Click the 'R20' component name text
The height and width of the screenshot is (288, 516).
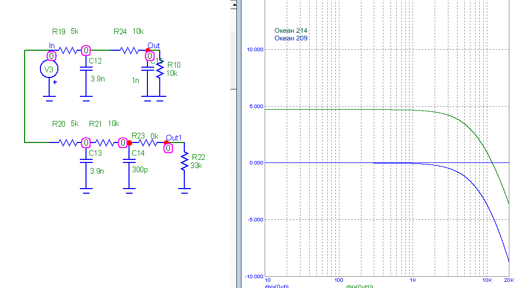pos(59,124)
